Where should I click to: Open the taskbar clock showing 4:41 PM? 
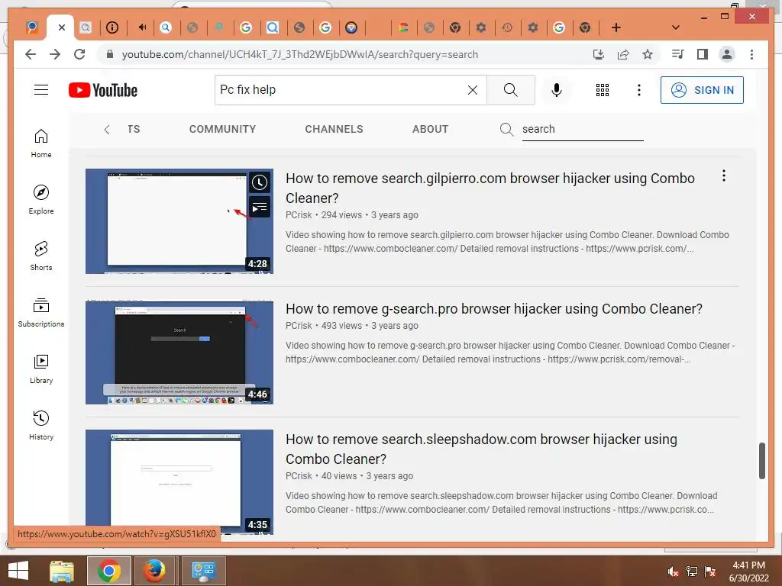click(748, 572)
